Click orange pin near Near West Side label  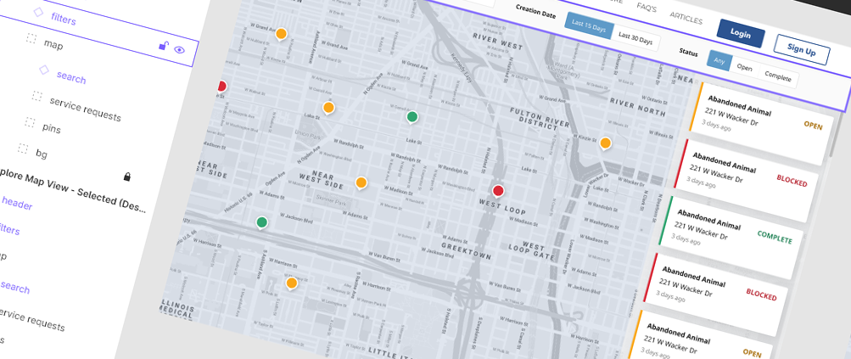(x=361, y=182)
